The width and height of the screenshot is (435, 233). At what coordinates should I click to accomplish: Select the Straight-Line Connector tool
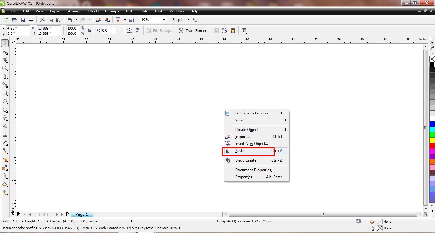5,151
